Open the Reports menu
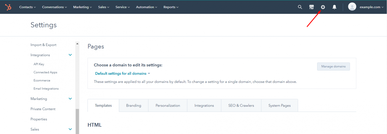This screenshot has height=134, width=387. pos(171,7)
